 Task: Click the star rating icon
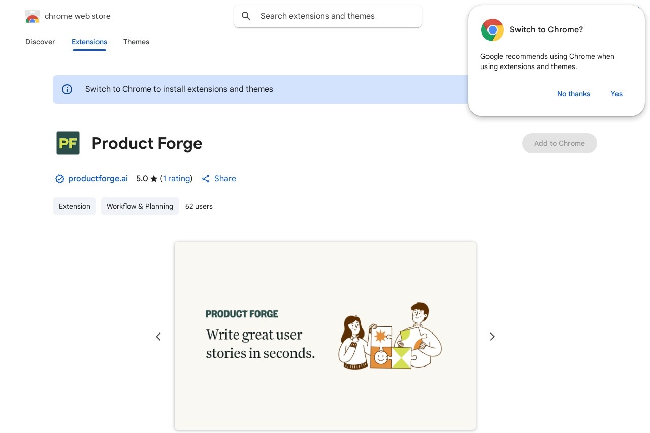click(154, 179)
